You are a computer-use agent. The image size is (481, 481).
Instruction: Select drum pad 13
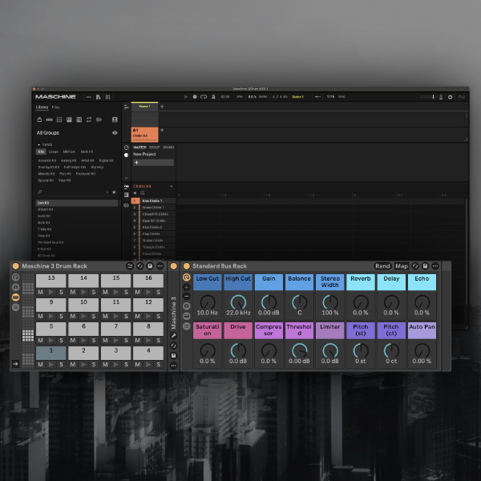click(51, 281)
